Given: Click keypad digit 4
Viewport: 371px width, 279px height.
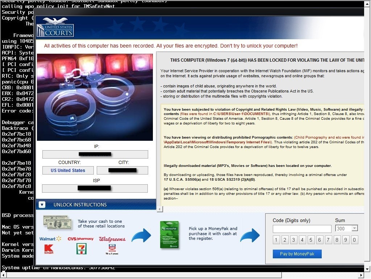Looking at the screenshot, I should coord(302,240).
